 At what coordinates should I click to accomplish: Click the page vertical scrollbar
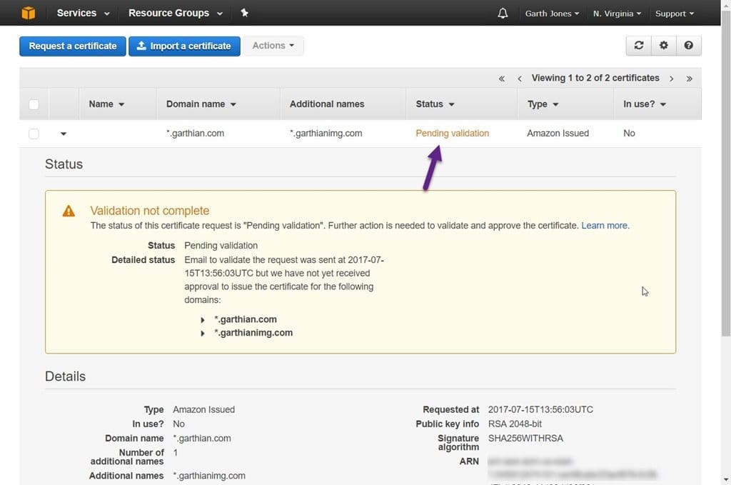click(726, 173)
